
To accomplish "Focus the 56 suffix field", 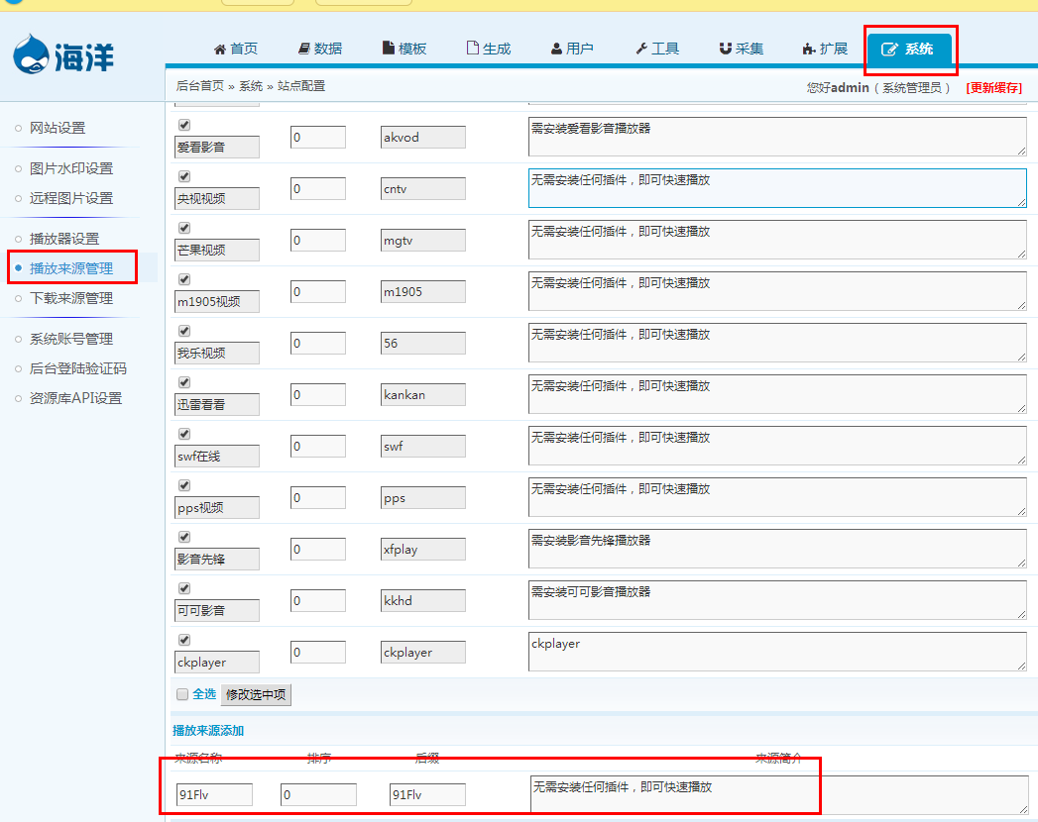I will tap(423, 344).
